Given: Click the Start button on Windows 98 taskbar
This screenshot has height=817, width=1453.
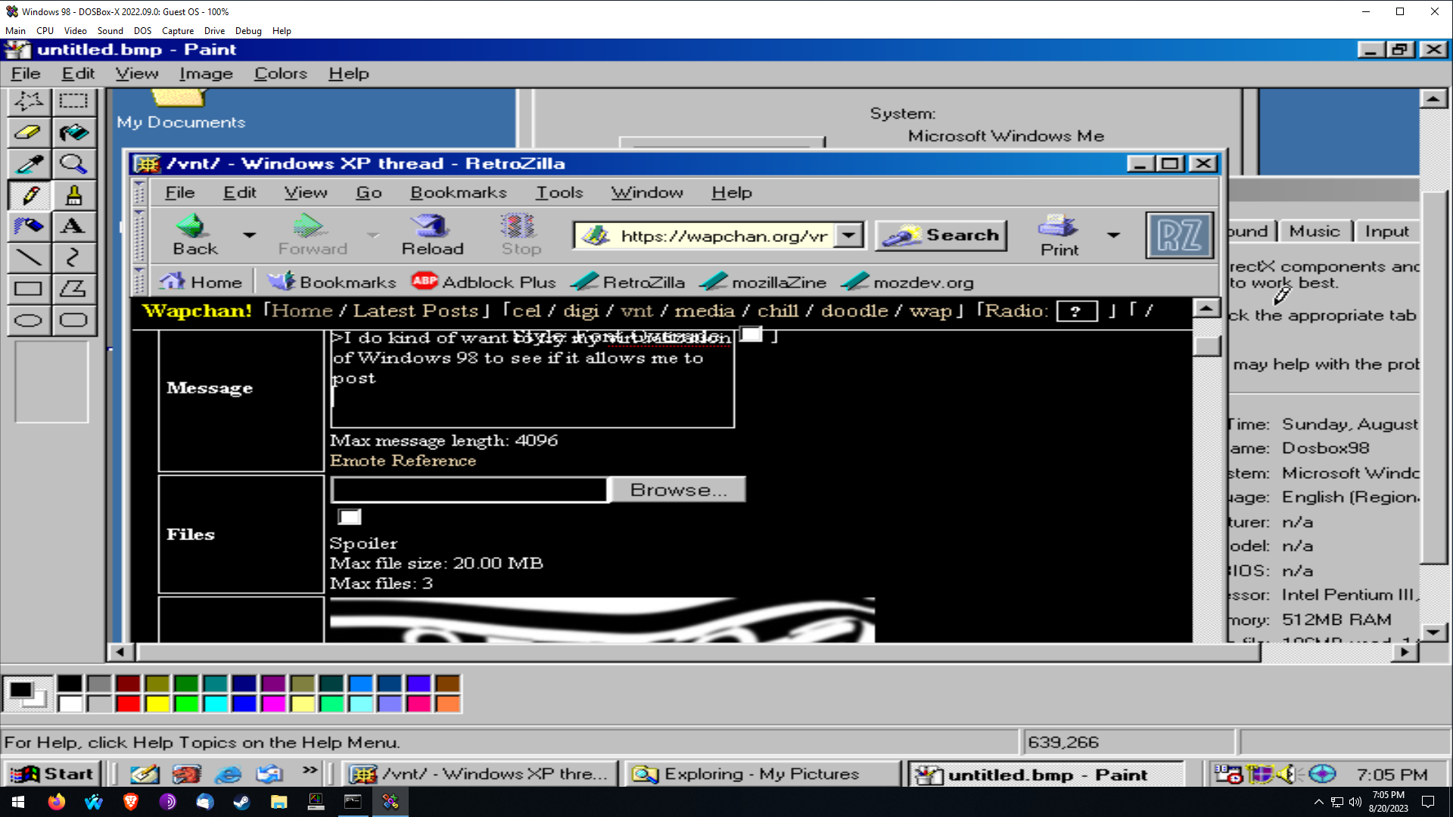Looking at the screenshot, I should tap(53, 774).
